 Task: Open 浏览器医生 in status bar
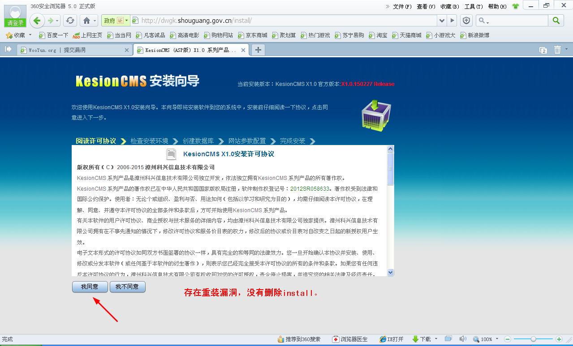point(350,339)
